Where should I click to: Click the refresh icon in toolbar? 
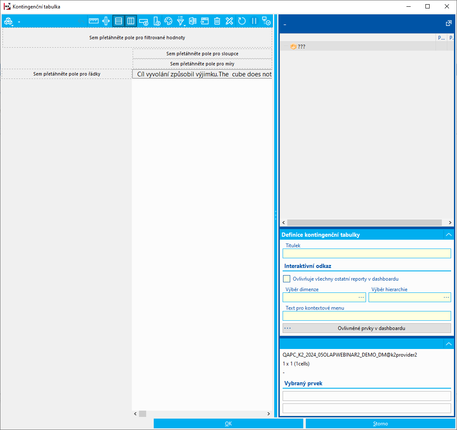[x=242, y=21]
